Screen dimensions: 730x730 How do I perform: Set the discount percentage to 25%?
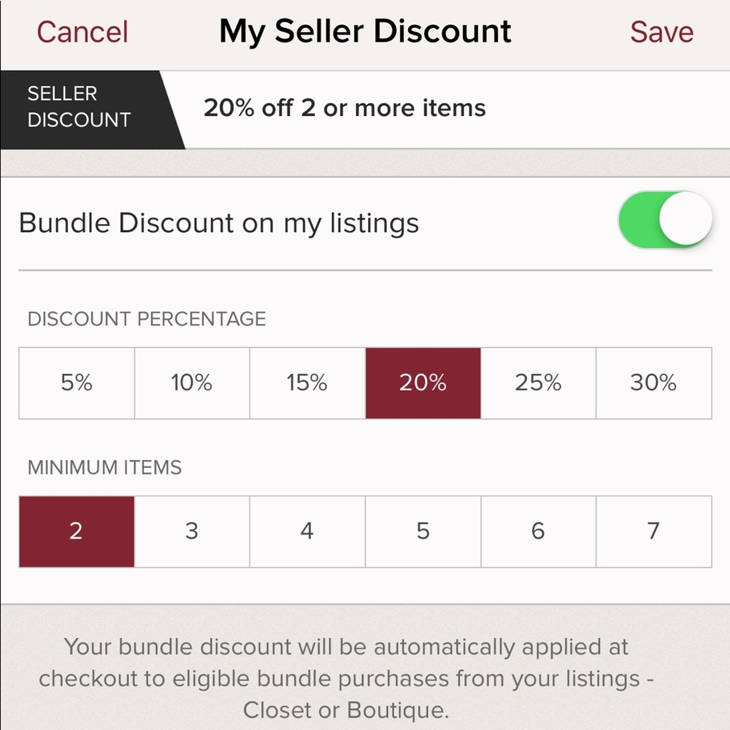click(538, 383)
